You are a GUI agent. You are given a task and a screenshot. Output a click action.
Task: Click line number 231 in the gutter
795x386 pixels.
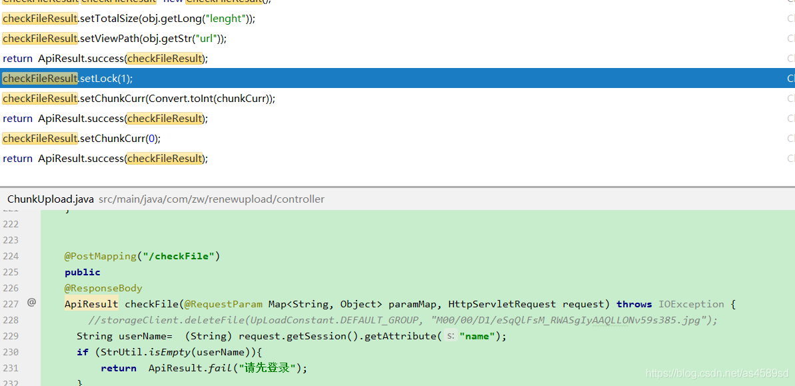coord(11,368)
